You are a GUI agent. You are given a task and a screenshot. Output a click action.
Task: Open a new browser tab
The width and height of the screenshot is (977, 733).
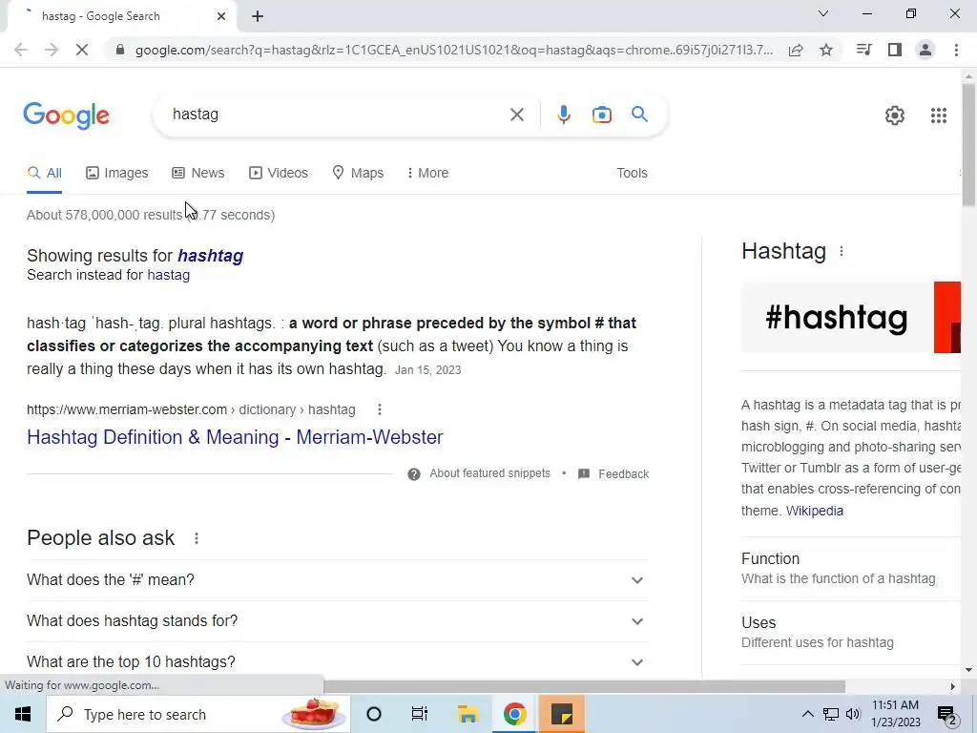258,16
